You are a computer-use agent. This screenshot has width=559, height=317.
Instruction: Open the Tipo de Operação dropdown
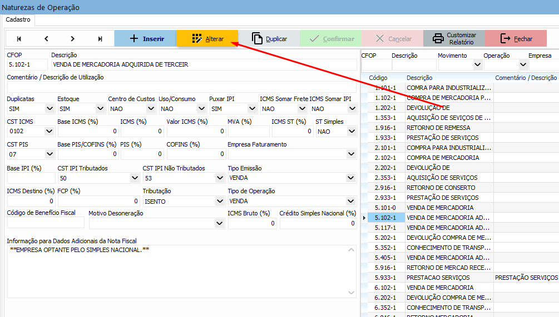click(351, 202)
